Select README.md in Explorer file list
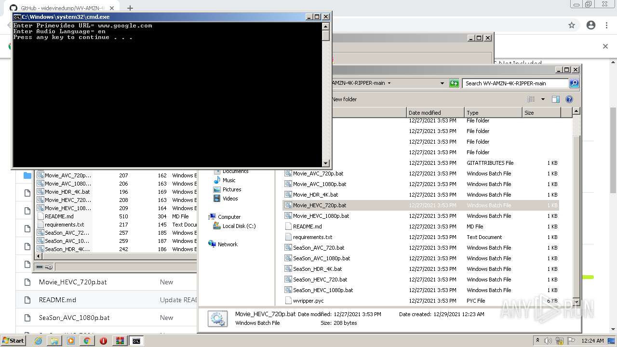 click(x=307, y=227)
